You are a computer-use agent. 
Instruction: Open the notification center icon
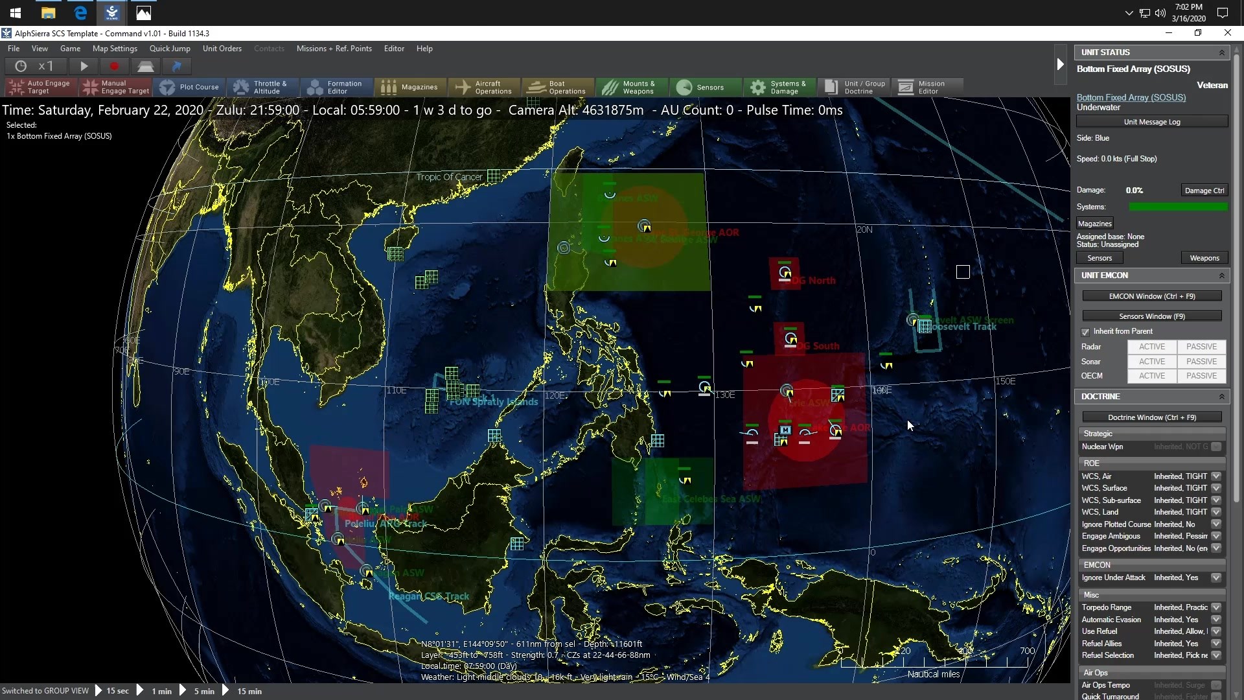click(x=1223, y=13)
